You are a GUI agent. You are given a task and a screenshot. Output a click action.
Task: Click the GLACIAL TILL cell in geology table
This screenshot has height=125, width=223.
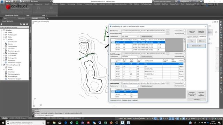[153, 69]
